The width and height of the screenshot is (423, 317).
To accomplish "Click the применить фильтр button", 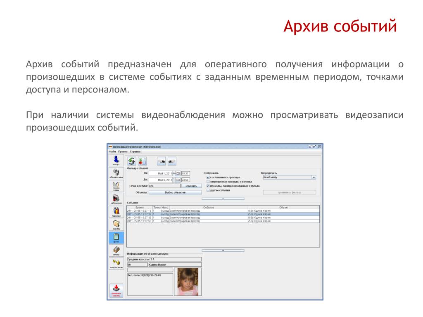I will (x=290, y=192).
